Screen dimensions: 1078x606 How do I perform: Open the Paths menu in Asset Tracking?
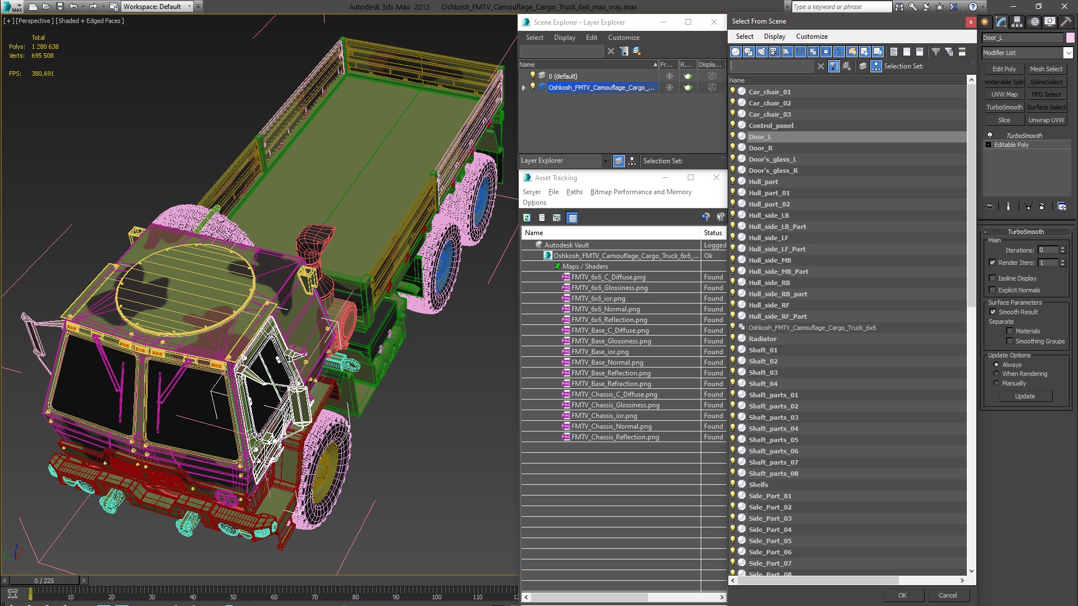(x=574, y=192)
